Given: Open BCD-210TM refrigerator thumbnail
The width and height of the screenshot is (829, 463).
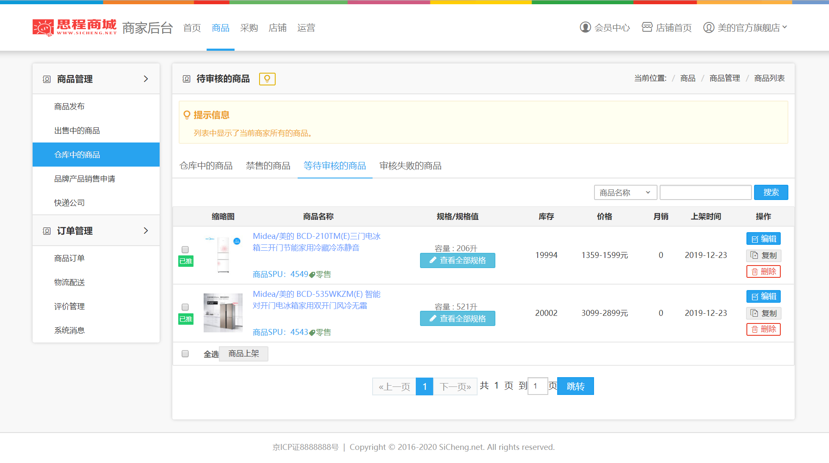Looking at the screenshot, I should [x=223, y=255].
